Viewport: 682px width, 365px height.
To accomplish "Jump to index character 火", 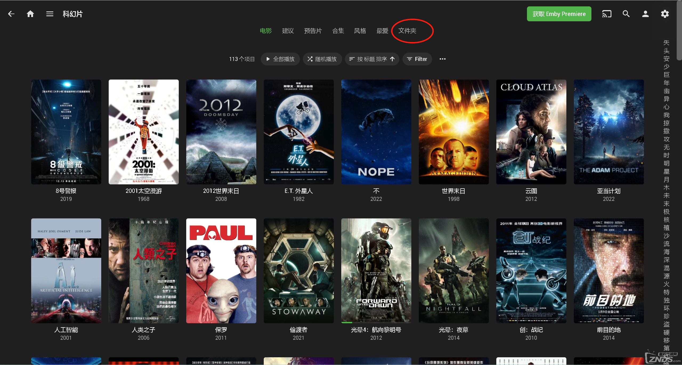I will 666,284.
